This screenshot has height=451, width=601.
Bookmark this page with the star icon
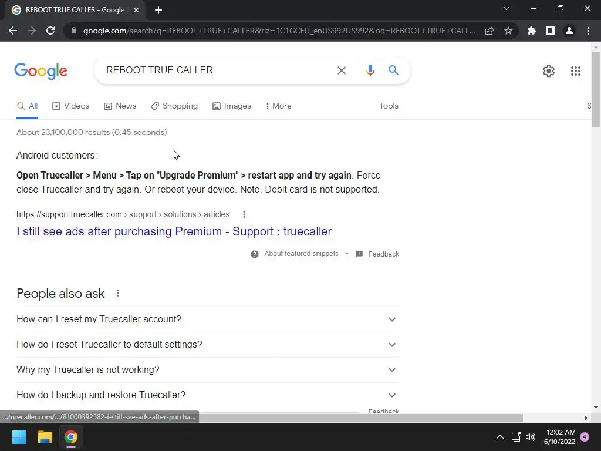508,31
